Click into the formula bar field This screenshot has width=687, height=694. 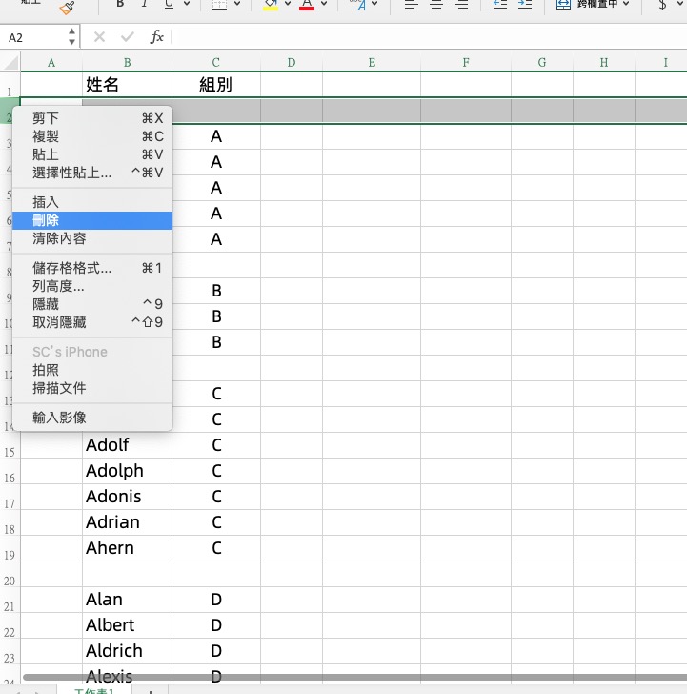429,37
